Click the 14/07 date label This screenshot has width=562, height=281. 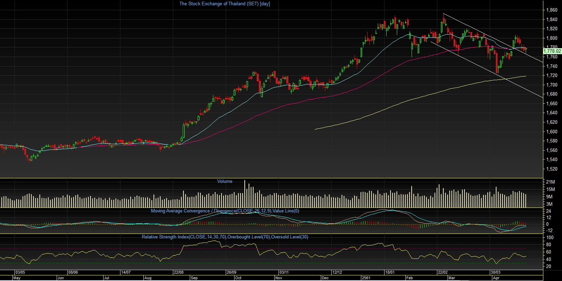click(x=126, y=273)
